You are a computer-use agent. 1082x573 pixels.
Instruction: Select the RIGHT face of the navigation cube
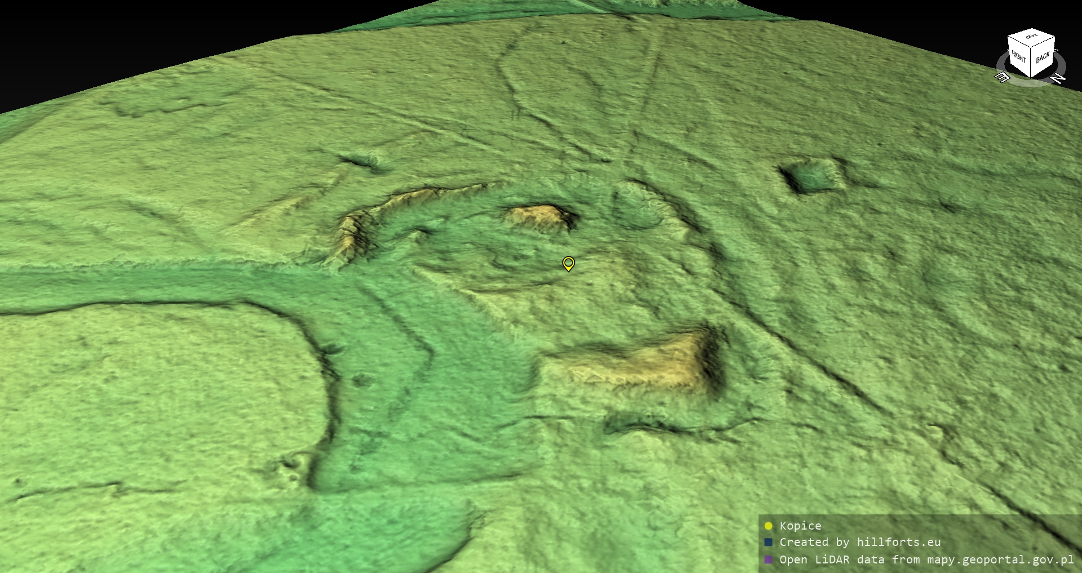(x=1018, y=57)
